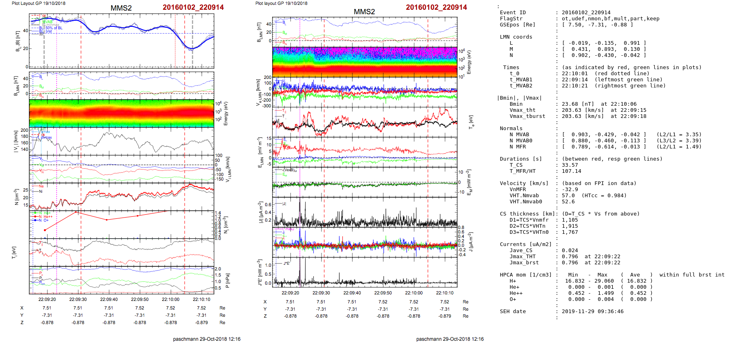Click the P [nPa] pressure plot panel
Image resolution: width=735 pixels, height=342 pixels.
pyautogui.click(x=121, y=279)
